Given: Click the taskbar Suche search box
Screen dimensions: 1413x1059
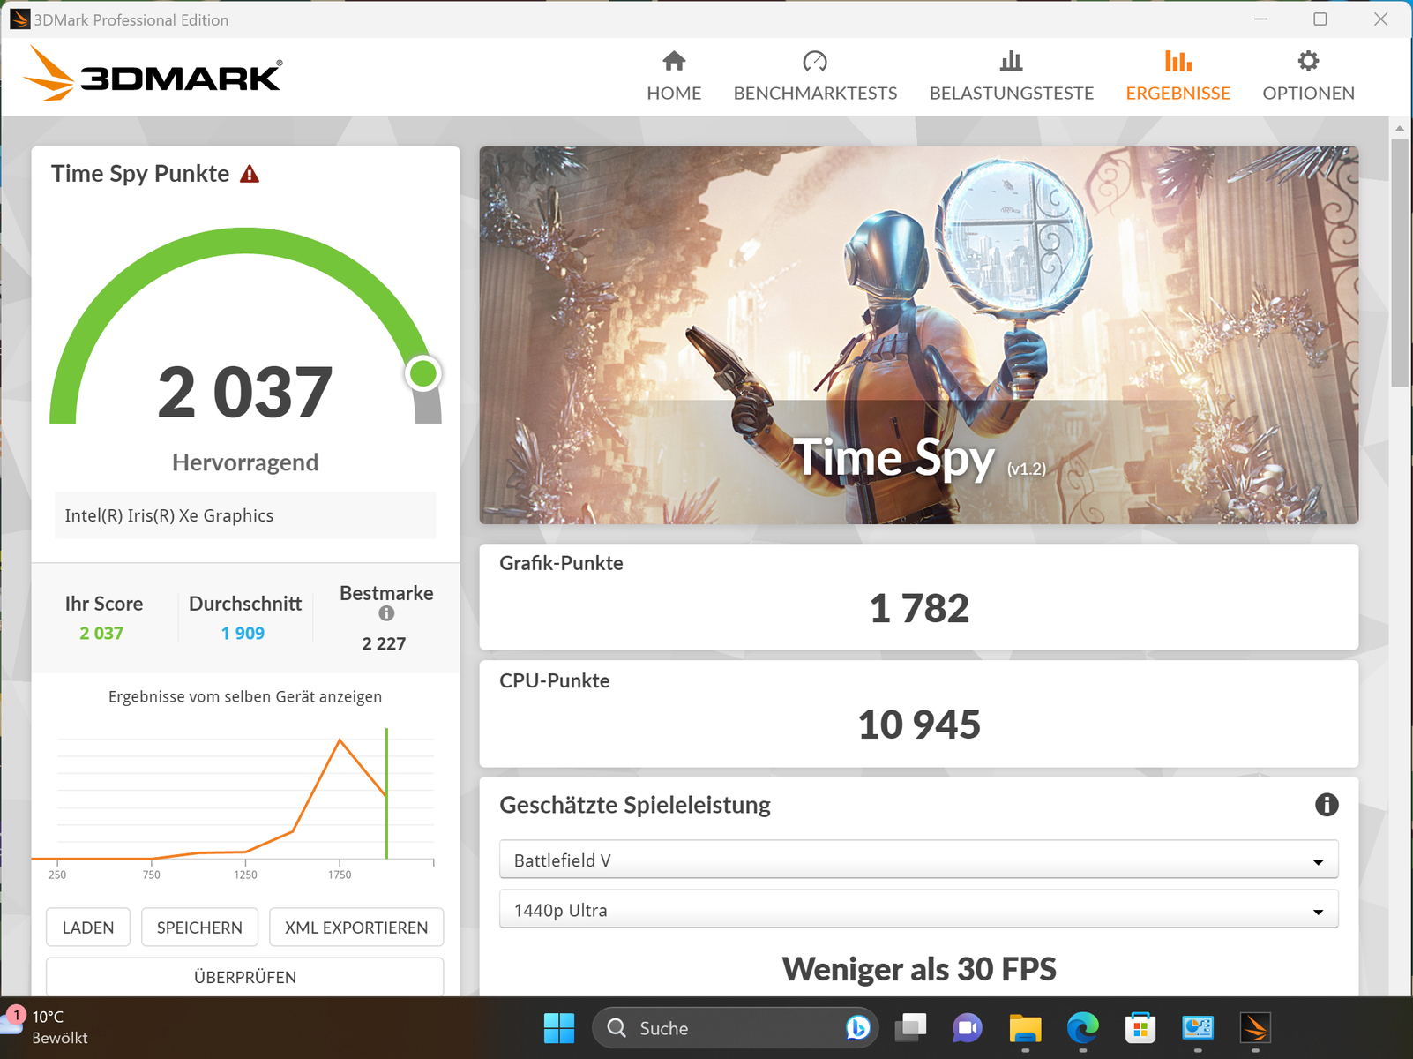Looking at the screenshot, I should point(736,1028).
